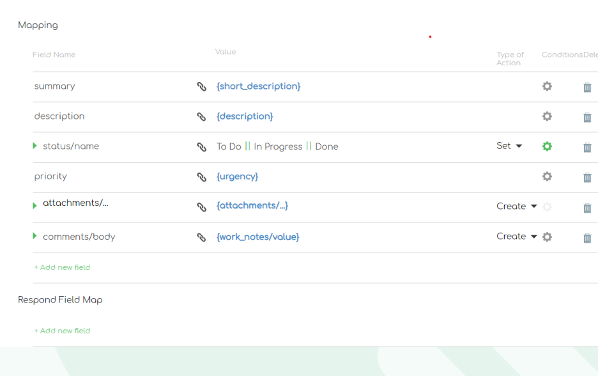Click the chain icon next to {urgency}
Screen dimensions: 598x376
click(202, 176)
